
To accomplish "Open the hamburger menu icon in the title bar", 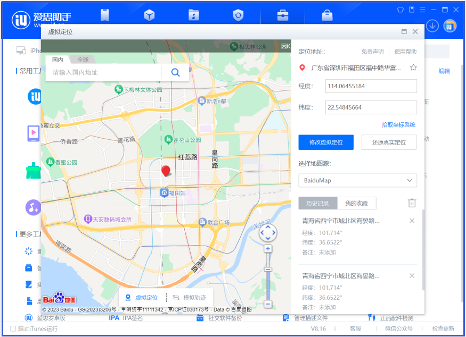I will 423,10.
